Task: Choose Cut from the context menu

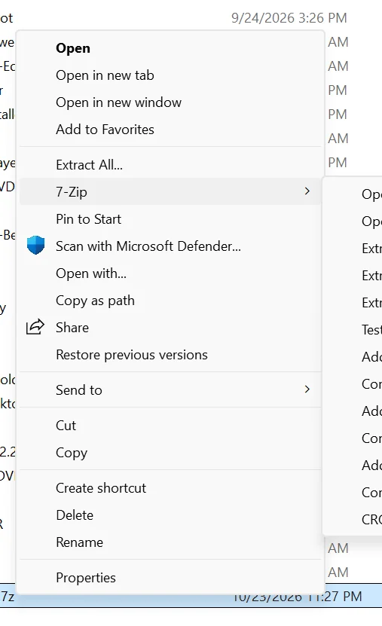Action: tap(170, 426)
